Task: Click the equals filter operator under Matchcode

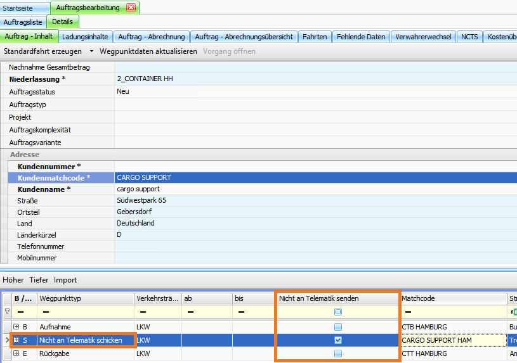Action: [407, 312]
